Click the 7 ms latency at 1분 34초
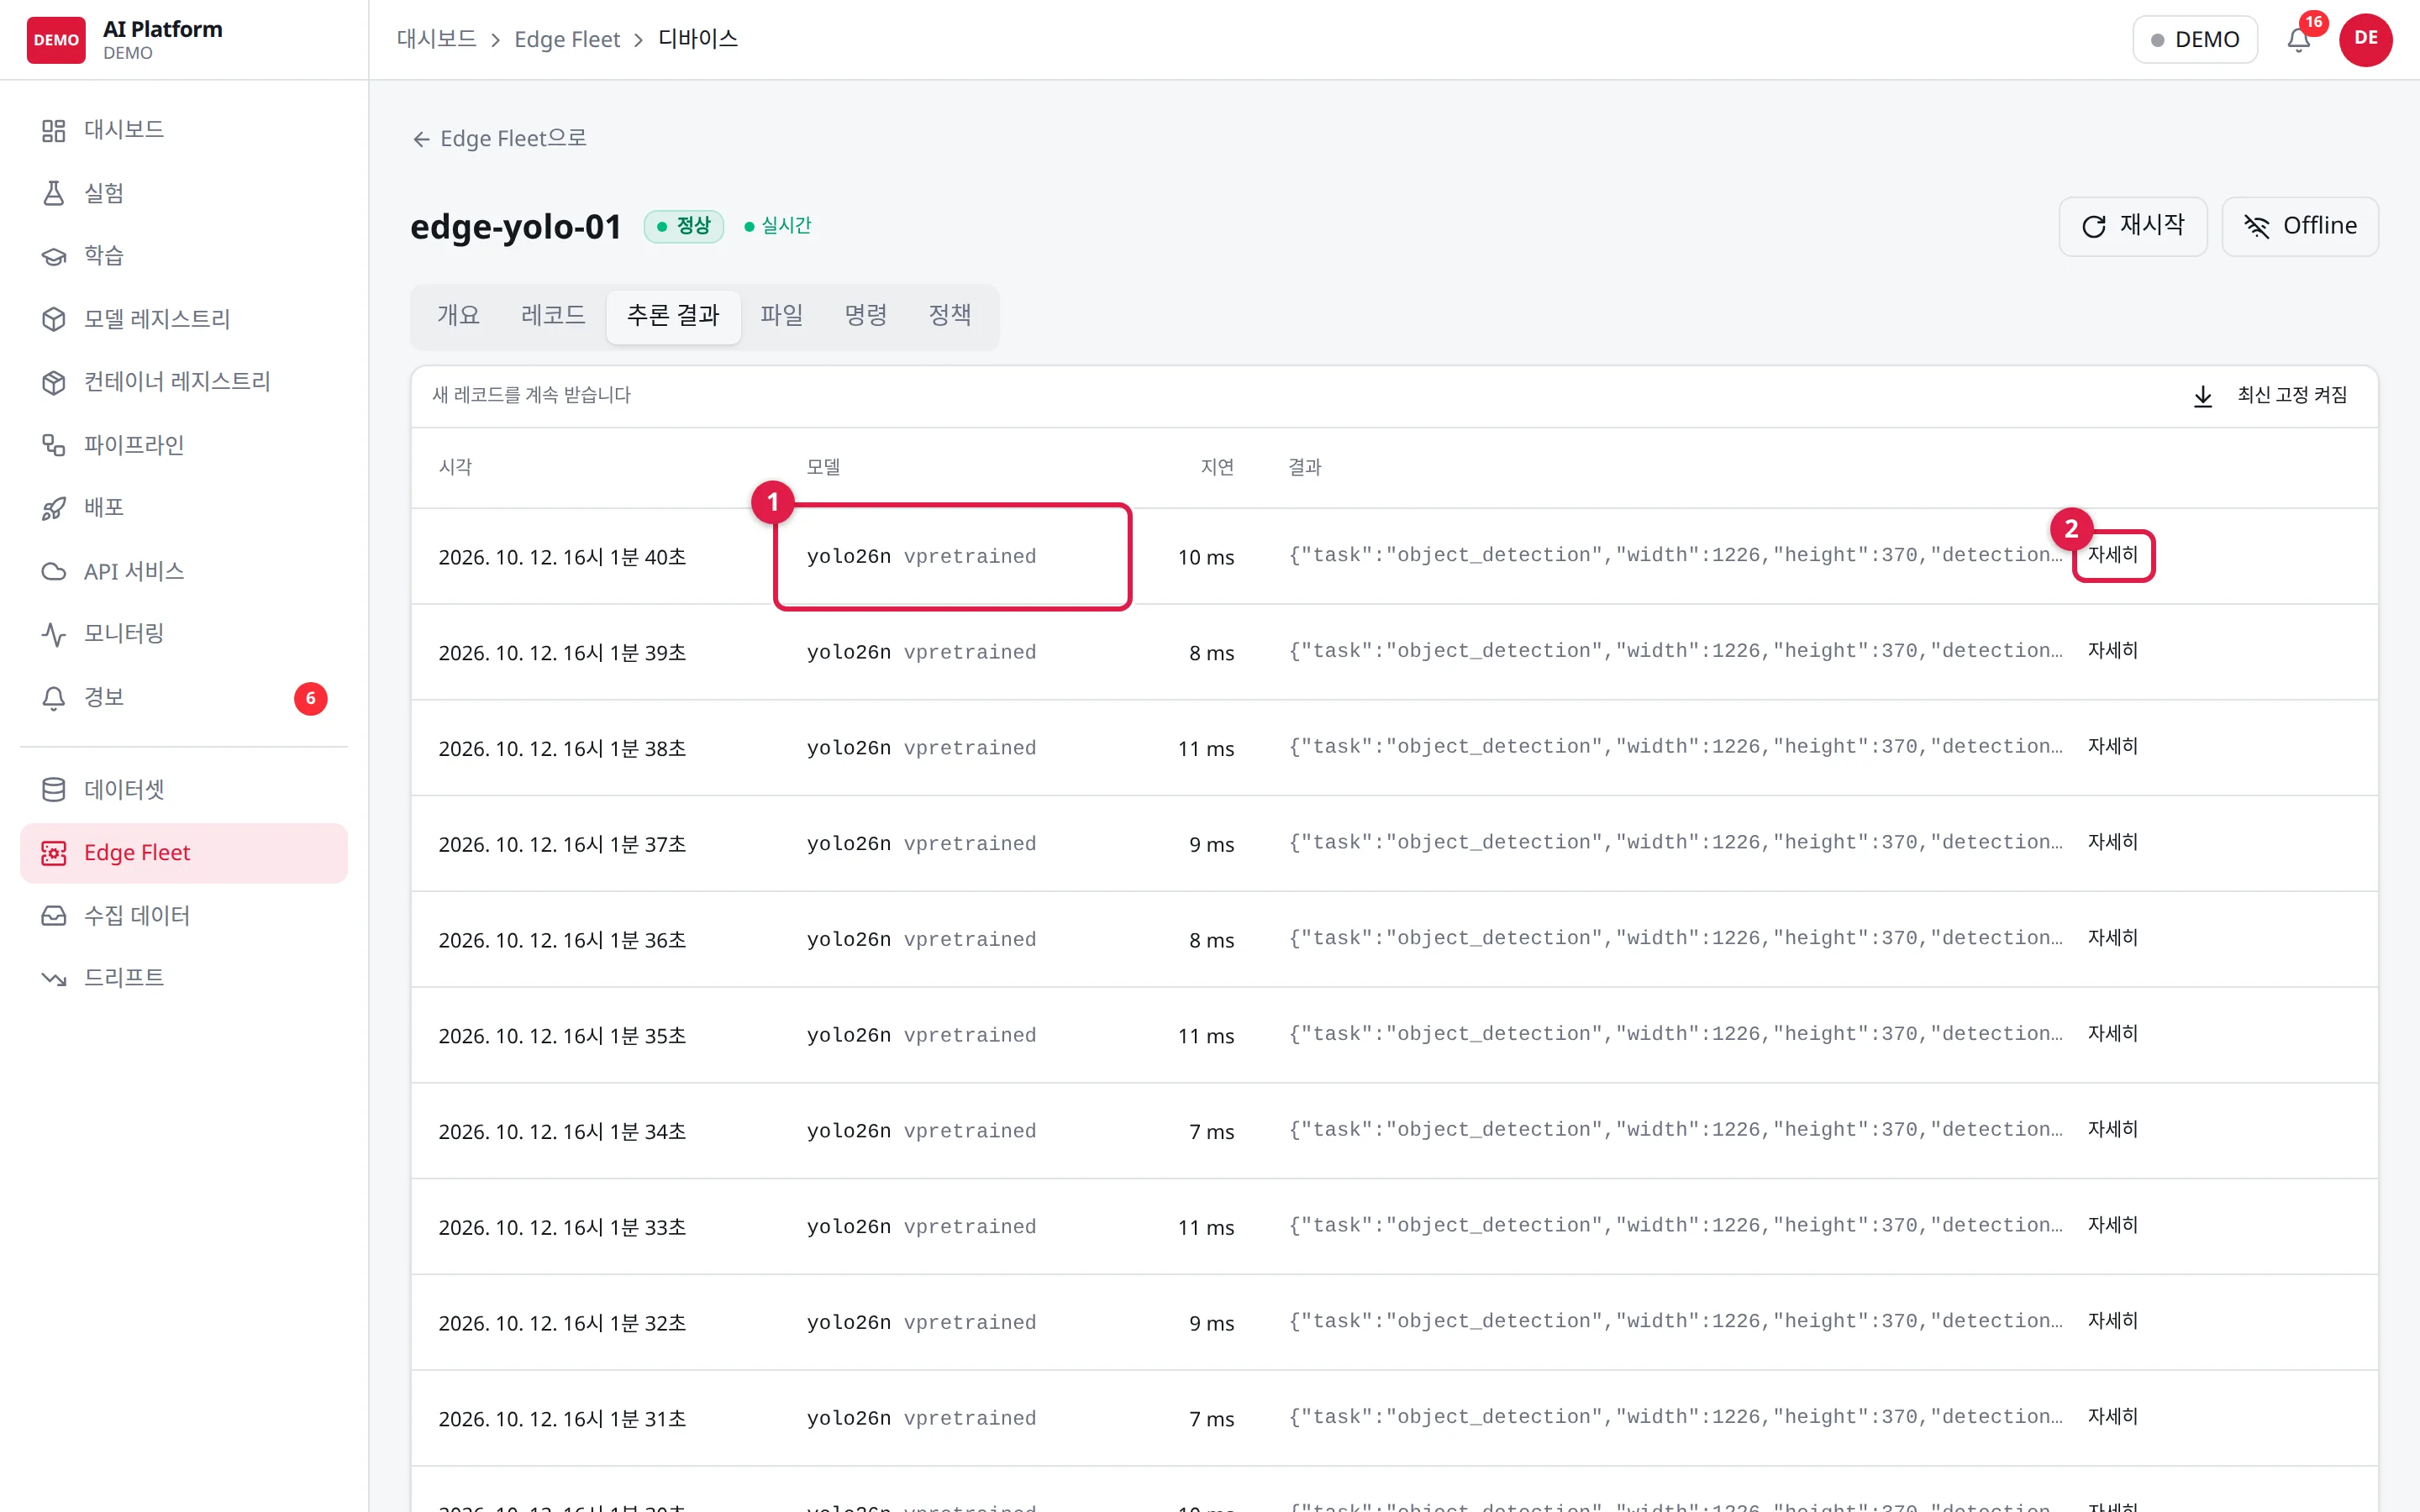Viewport: 2420px width, 1512px height. pyautogui.click(x=1211, y=1132)
